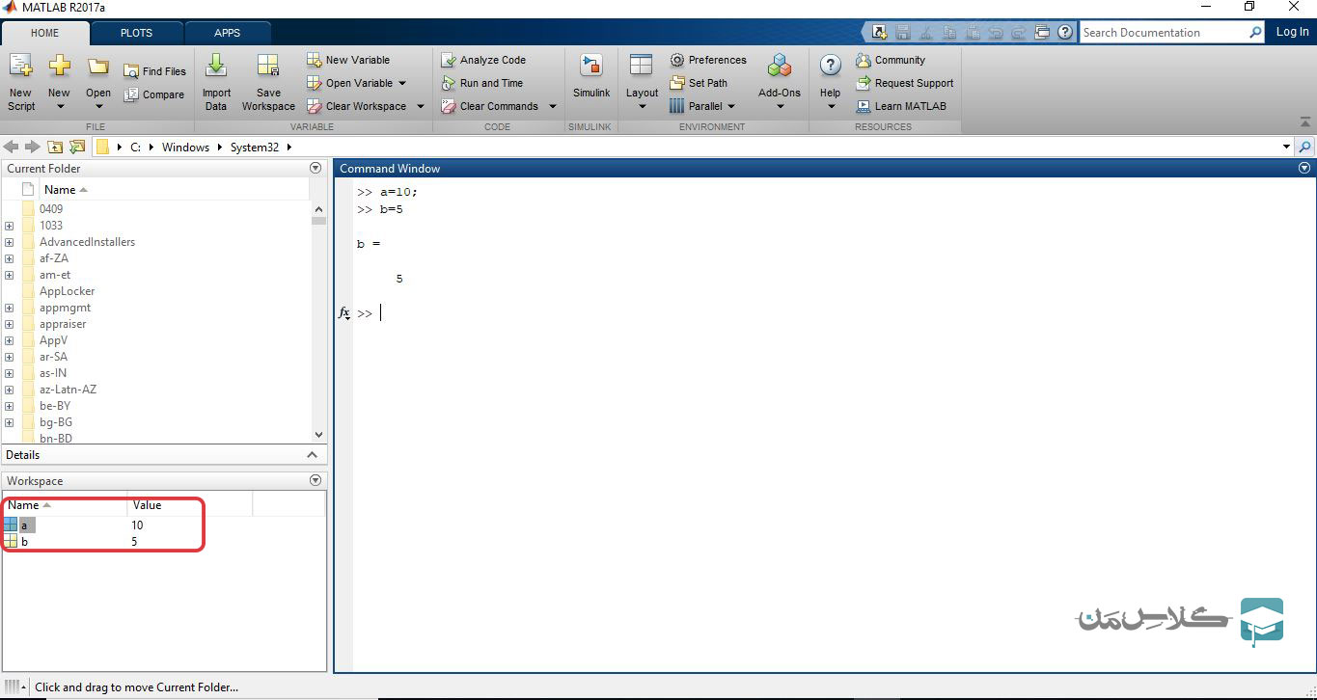The image size is (1317, 700).
Task: Click Request Support
Action: pyautogui.click(x=904, y=83)
